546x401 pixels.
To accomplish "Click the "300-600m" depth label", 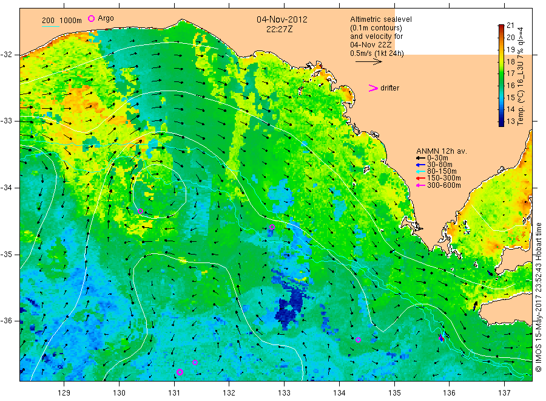I will point(444,185).
